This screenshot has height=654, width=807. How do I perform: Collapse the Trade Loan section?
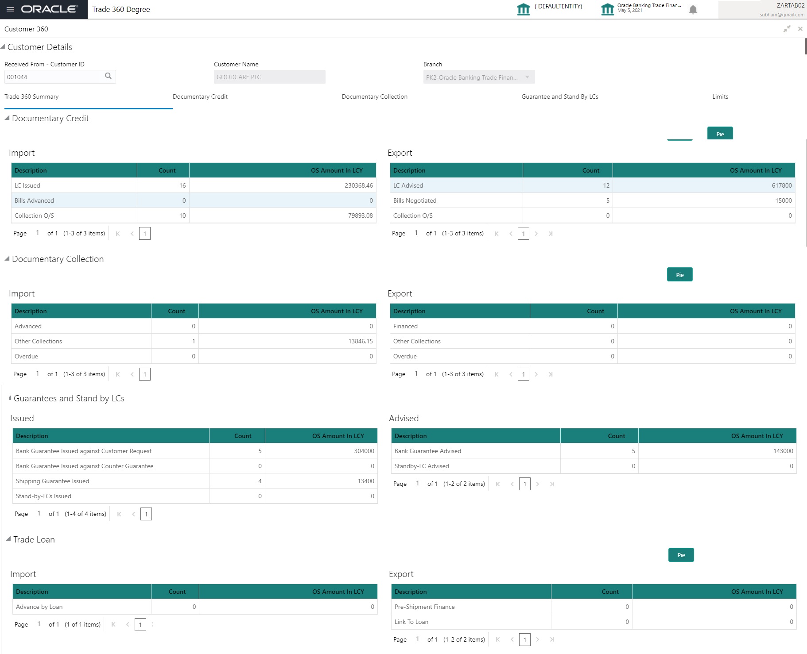(x=8, y=539)
